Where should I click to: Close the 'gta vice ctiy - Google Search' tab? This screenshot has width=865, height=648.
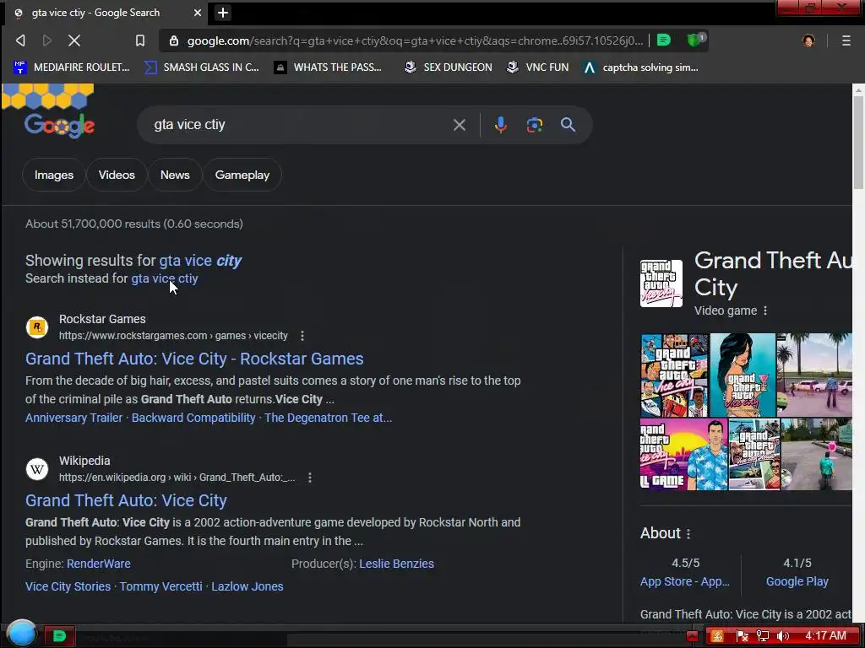(197, 13)
